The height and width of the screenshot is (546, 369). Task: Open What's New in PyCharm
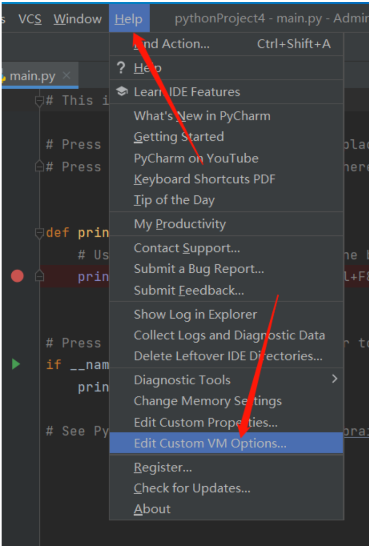point(202,116)
